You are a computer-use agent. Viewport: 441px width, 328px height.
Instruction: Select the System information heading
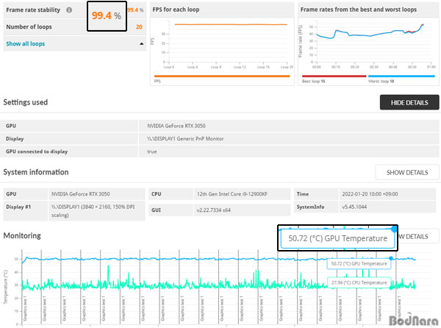coord(36,172)
